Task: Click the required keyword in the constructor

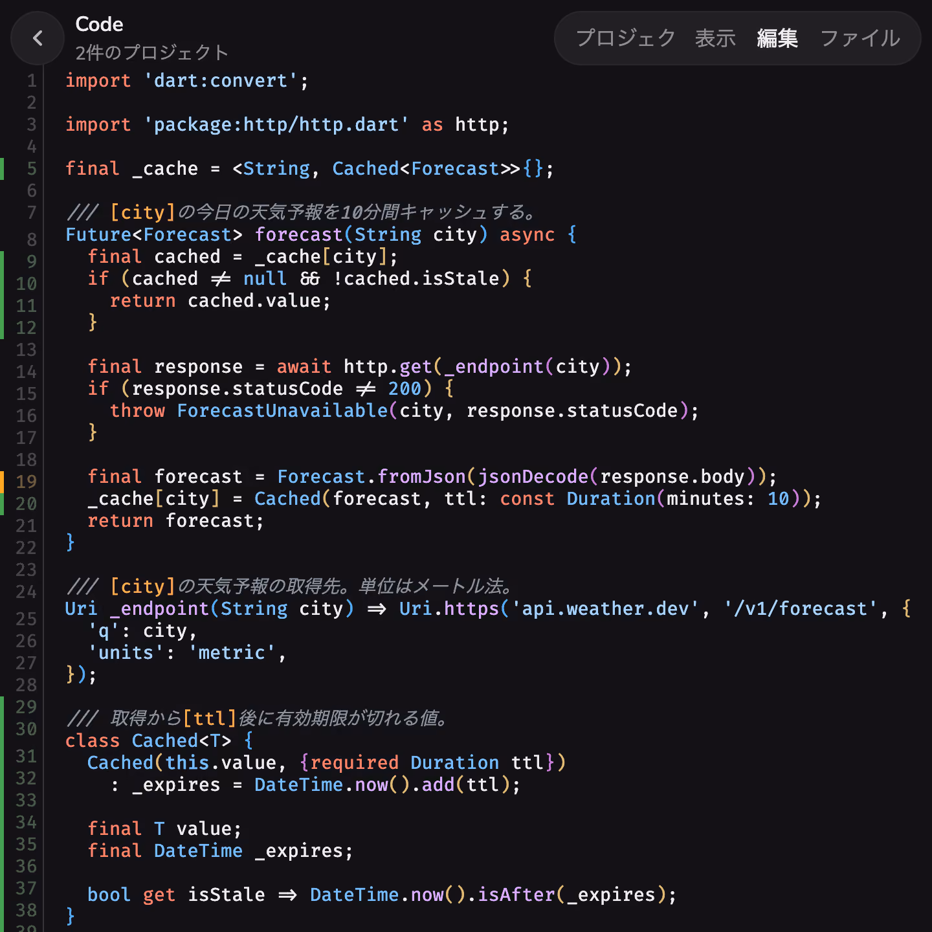Action: click(x=354, y=762)
